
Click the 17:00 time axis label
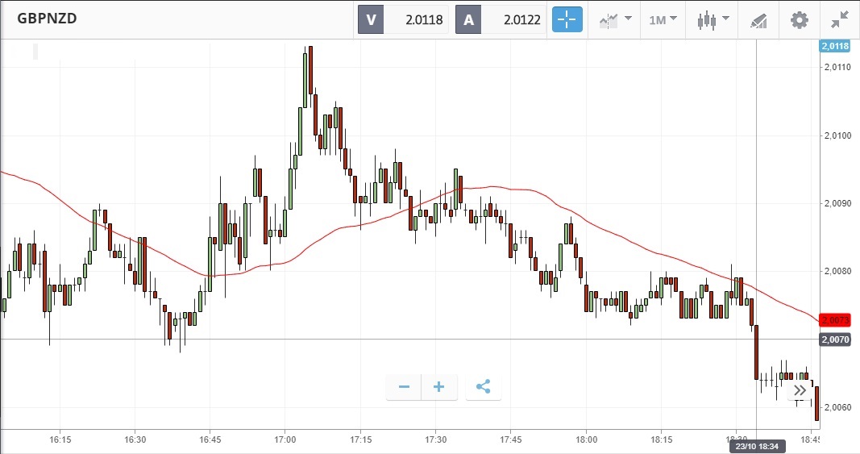(x=285, y=439)
